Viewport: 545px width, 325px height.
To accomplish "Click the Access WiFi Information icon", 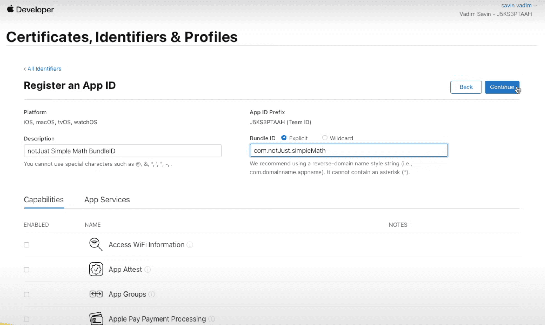I will (x=96, y=244).
